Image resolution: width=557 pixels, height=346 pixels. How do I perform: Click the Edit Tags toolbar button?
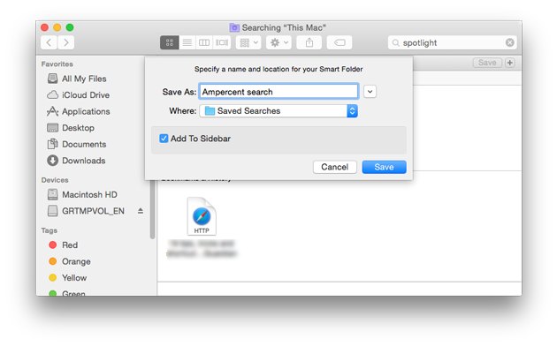pyautogui.click(x=340, y=43)
